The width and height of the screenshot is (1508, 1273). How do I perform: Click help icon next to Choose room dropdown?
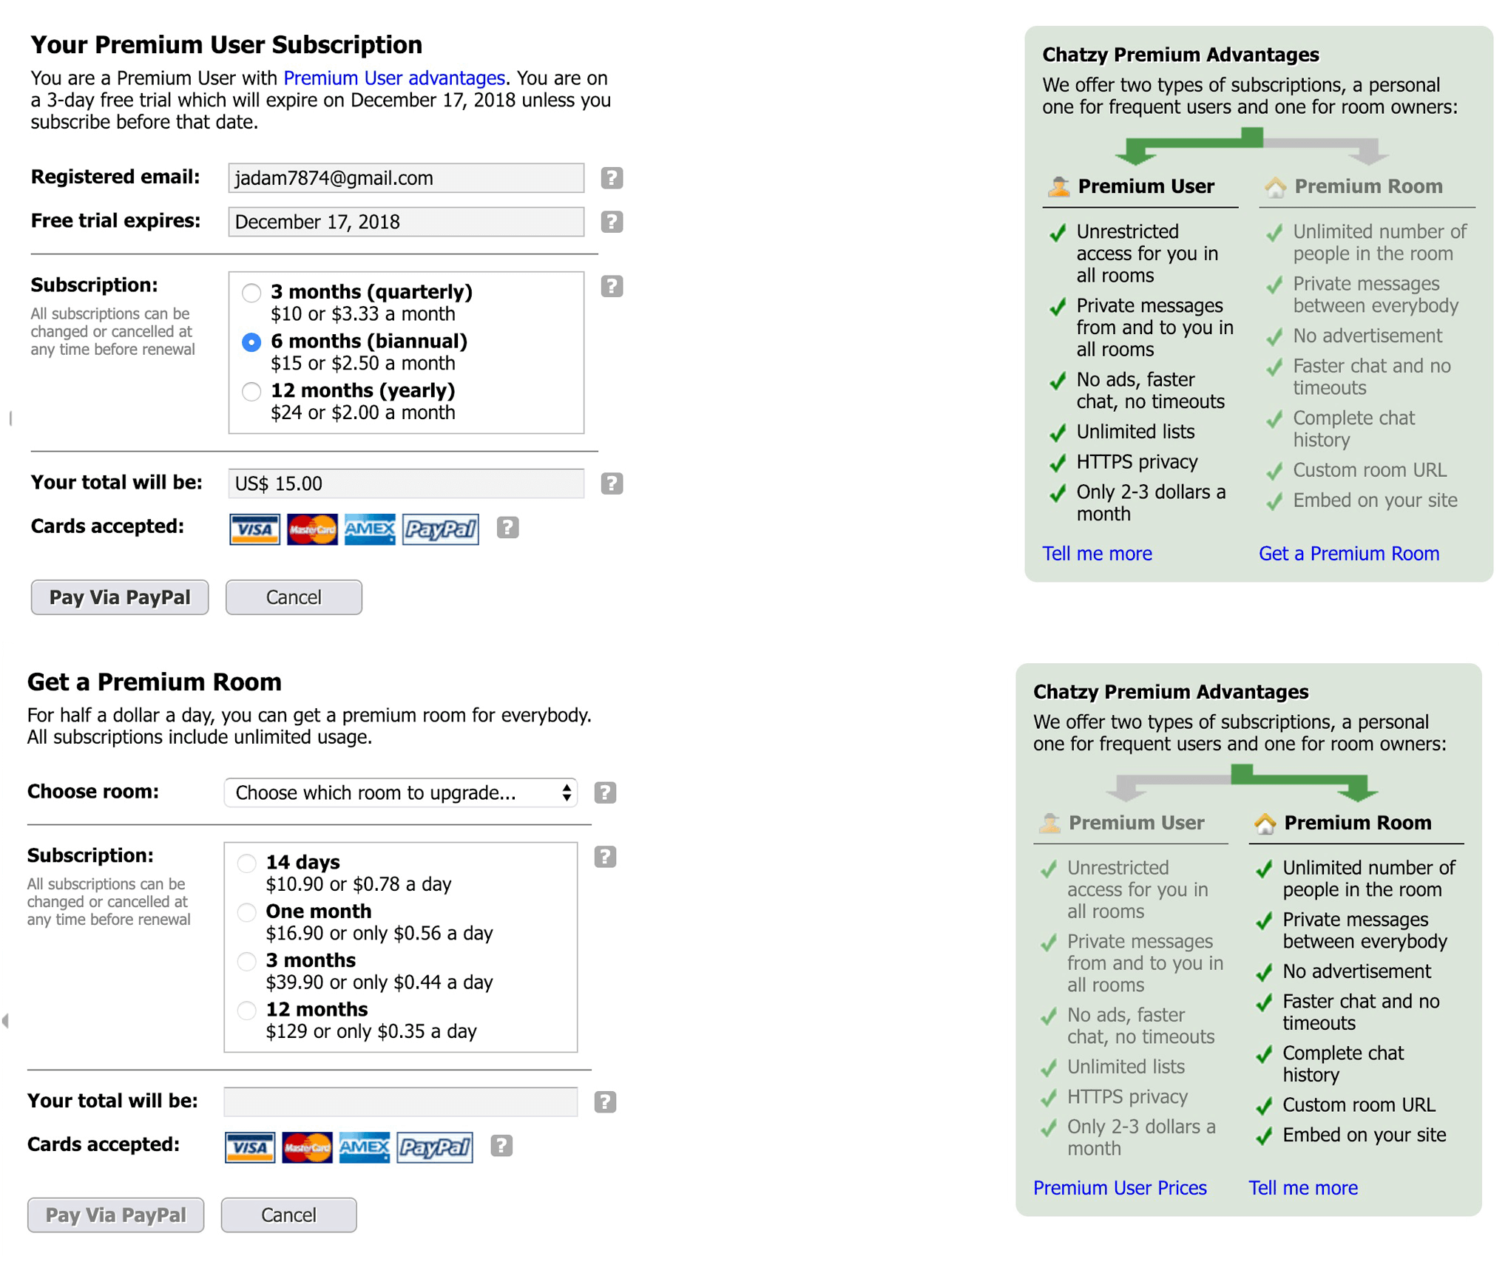tap(604, 792)
